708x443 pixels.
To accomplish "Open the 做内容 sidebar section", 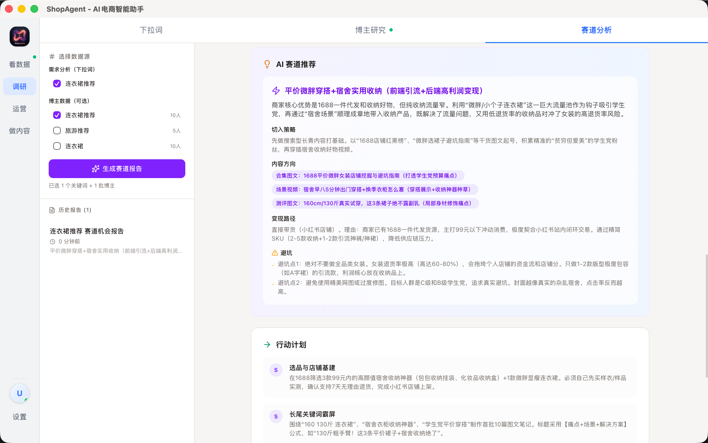I will tap(19, 131).
